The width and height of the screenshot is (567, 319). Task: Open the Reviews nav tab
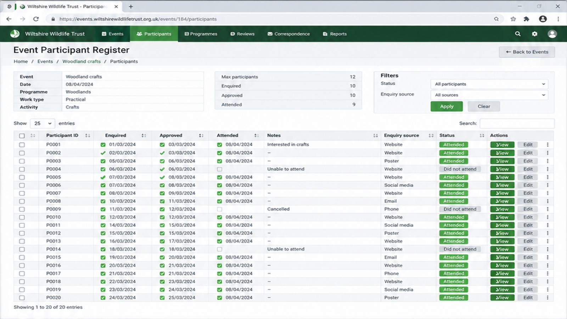click(243, 34)
